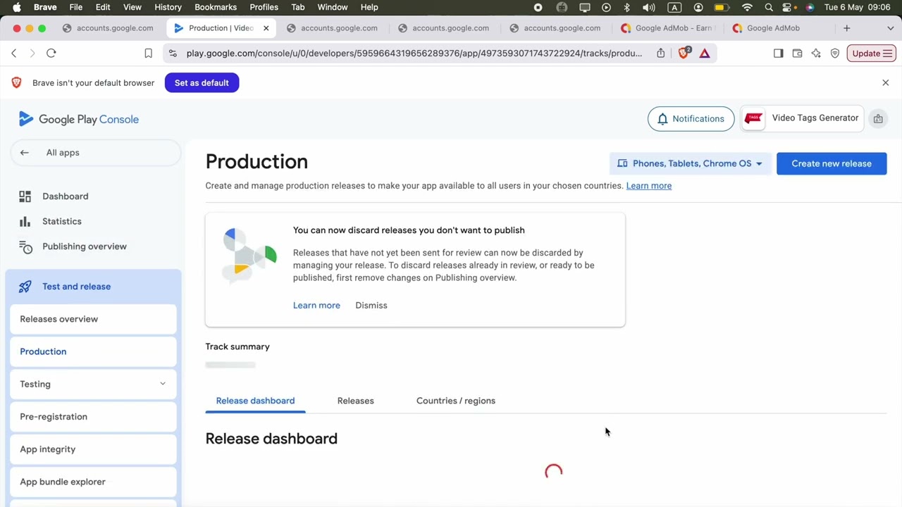Click Learn more in discard releases card
The height and width of the screenshot is (507, 902).
pos(316,306)
